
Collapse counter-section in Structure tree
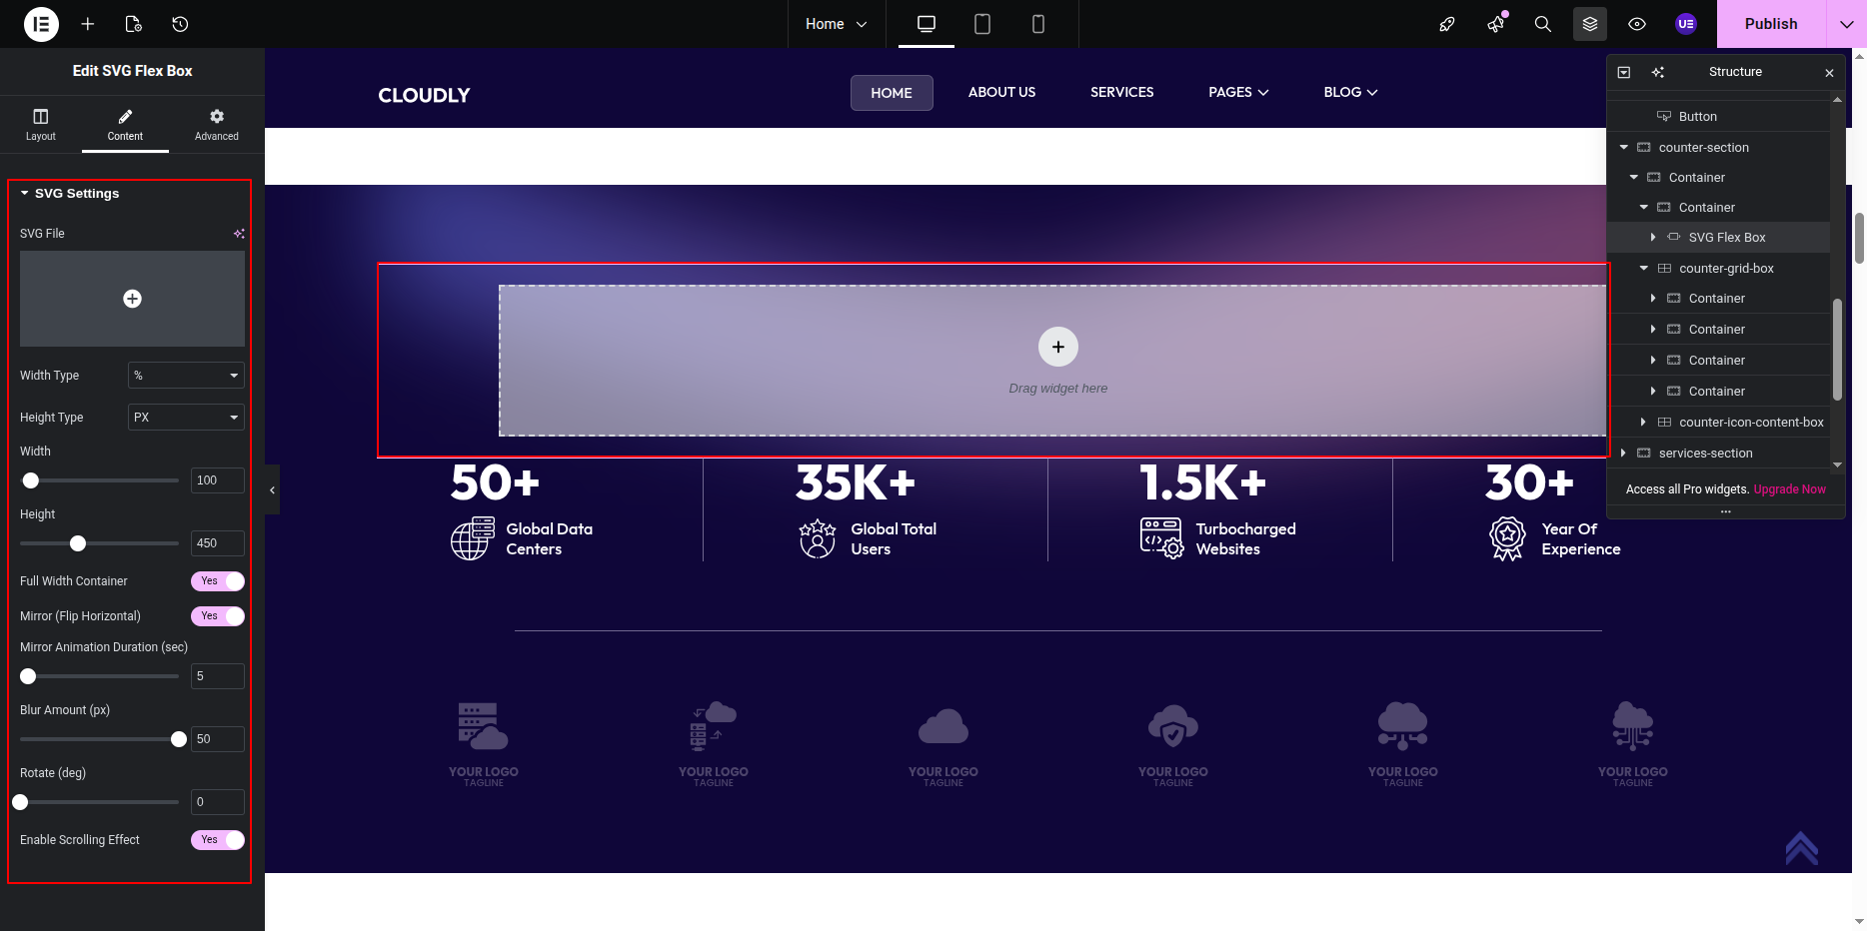[x=1624, y=148]
